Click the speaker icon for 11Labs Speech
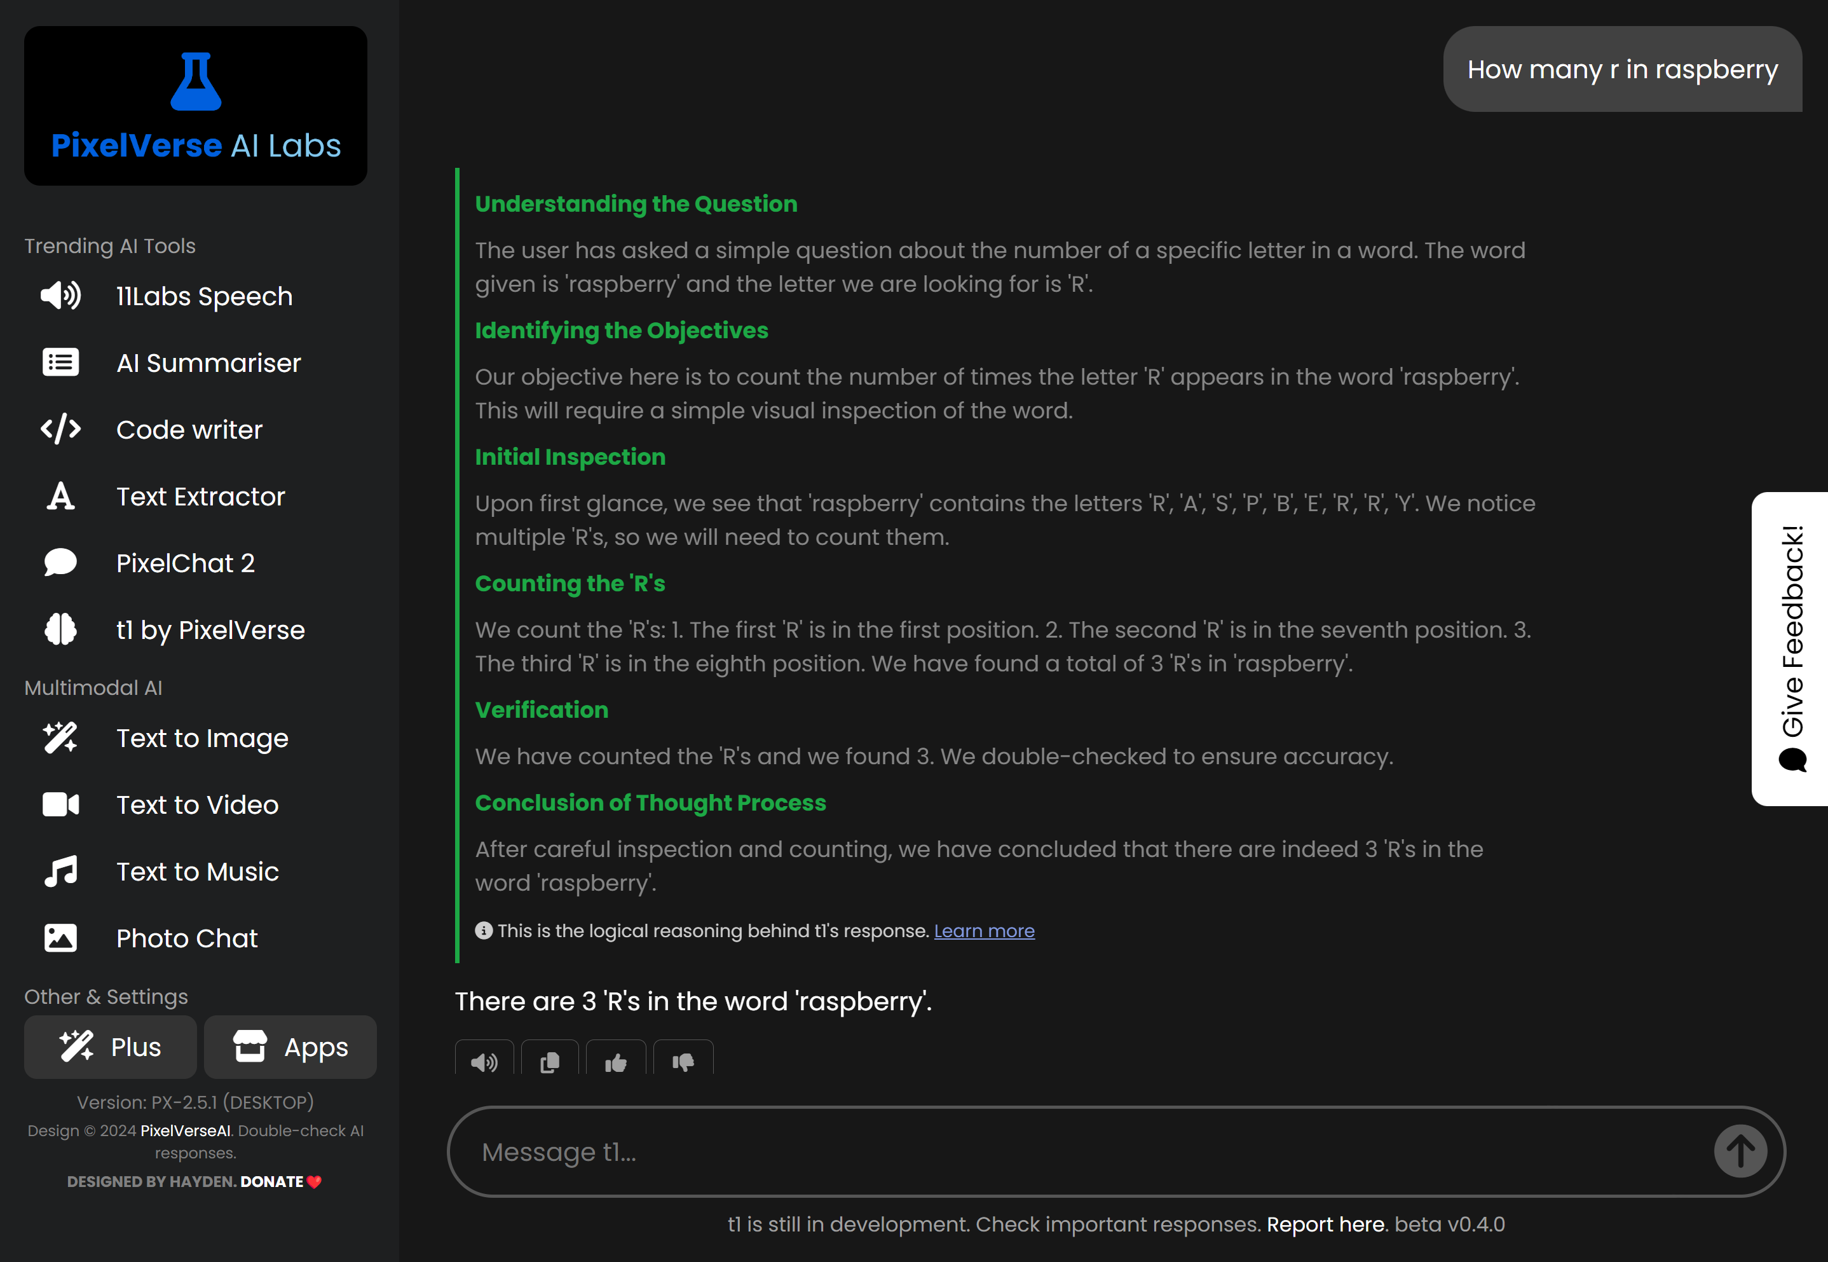 click(60, 296)
